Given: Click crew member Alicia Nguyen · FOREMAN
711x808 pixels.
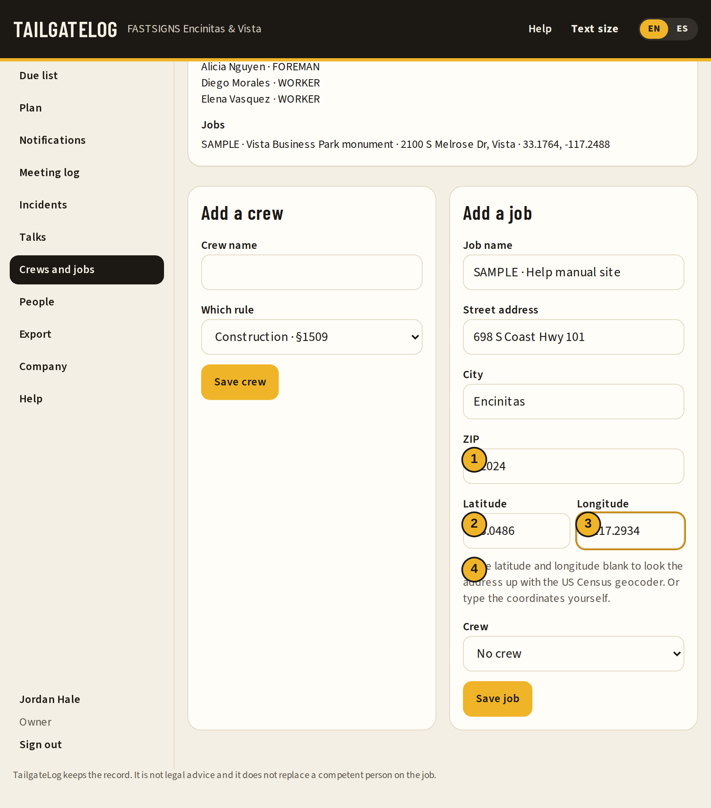Looking at the screenshot, I should tap(261, 67).
